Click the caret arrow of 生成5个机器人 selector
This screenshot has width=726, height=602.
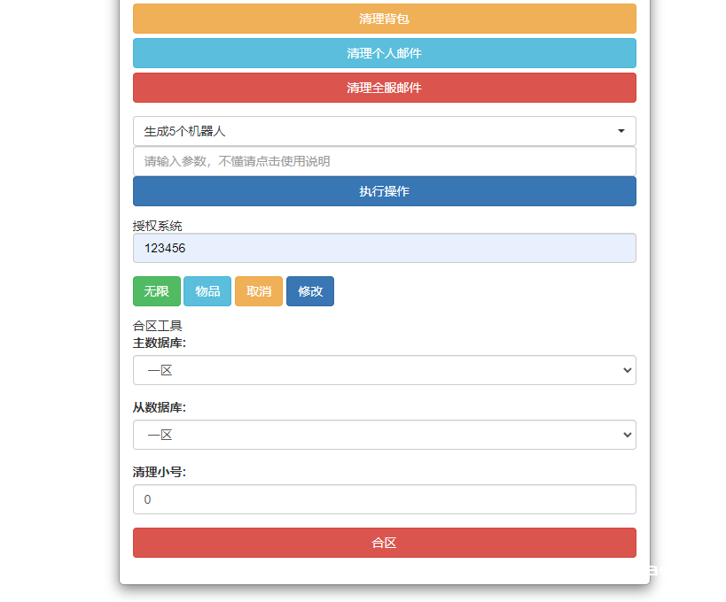(x=621, y=131)
